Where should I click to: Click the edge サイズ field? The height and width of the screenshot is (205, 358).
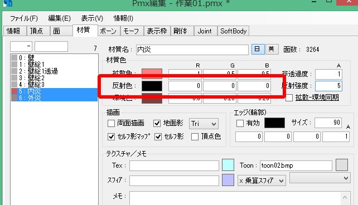click(x=328, y=123)
